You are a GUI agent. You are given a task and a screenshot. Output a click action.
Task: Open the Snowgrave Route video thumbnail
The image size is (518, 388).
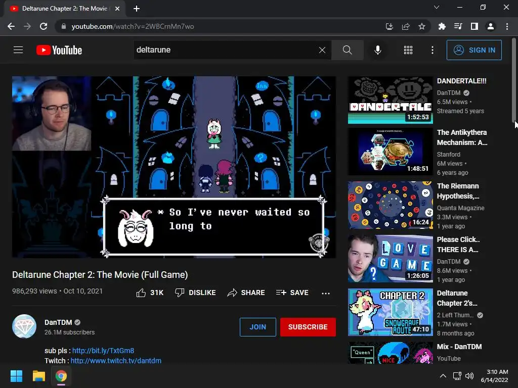click(x=390, y=312)
